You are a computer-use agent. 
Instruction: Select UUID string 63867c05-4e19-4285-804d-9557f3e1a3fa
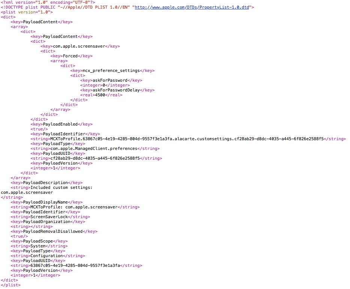point(75,266)
